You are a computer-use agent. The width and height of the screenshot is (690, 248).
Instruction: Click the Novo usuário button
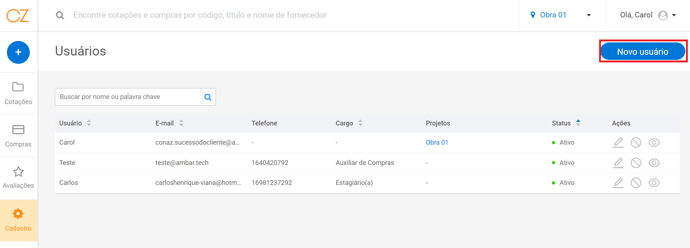(643, 51)
